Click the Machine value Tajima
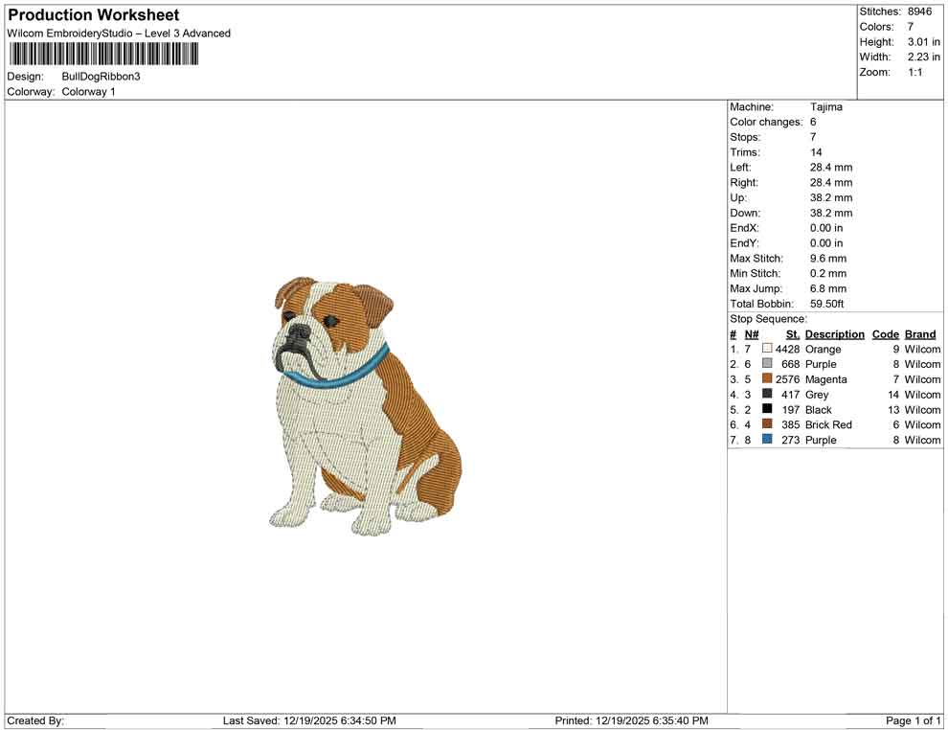 (827, 106)
